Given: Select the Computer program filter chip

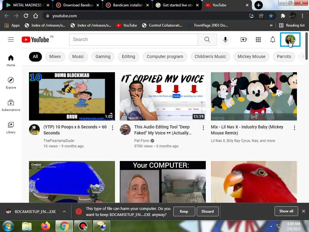Looking at the screenshot, I should [x=165, y=56].
